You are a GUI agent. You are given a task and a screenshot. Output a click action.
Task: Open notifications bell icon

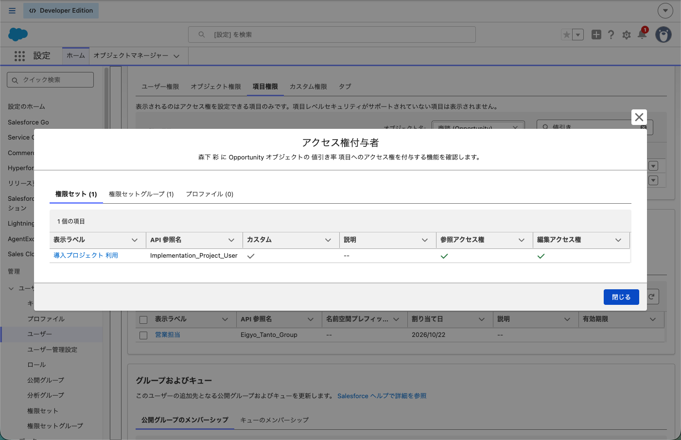pos(642,34)
